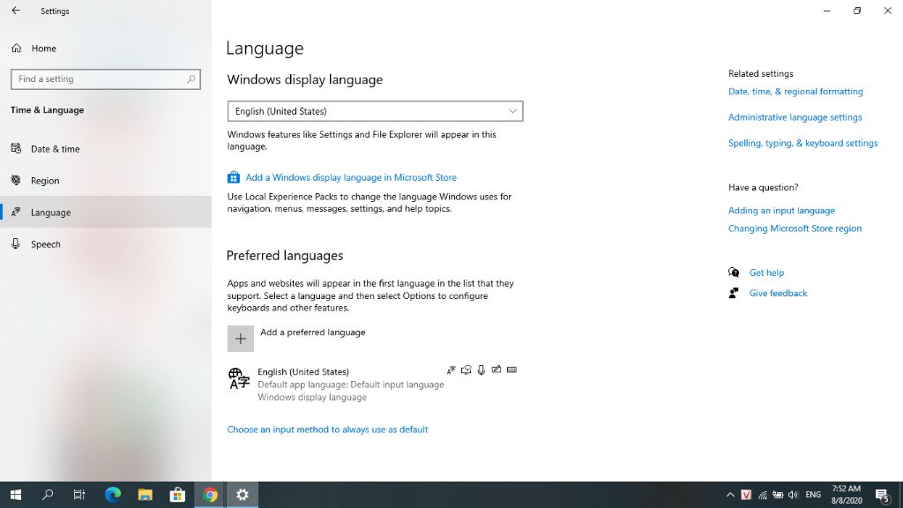Open Choose an input method to always use as default
Viewport: 903px width, 508px height.
coord(327,430)
